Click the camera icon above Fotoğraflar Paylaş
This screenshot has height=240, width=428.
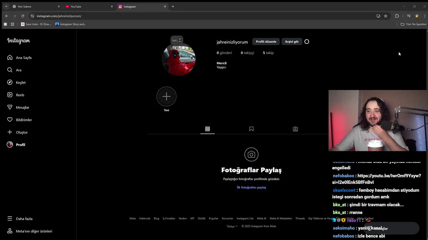tap(251, 154)
